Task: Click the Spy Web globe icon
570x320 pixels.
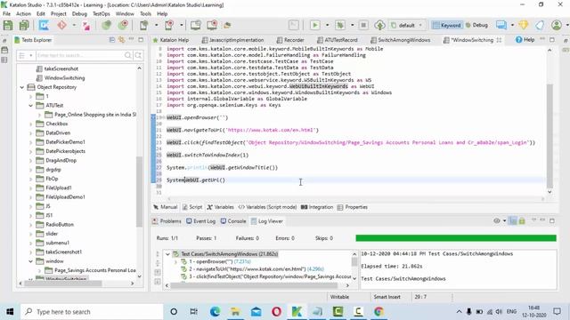Action: coord(106,25)
